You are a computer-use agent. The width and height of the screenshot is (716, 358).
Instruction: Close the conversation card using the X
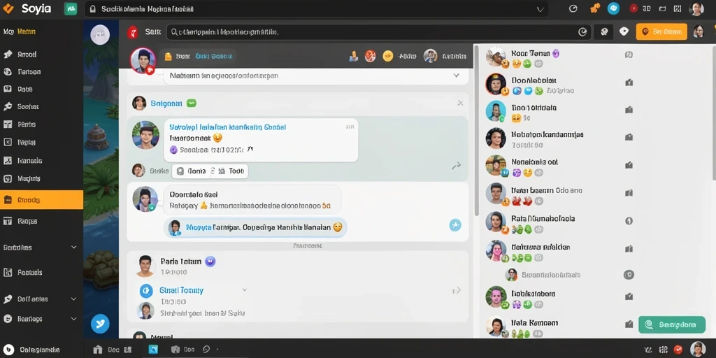click(x=460, y=103)
